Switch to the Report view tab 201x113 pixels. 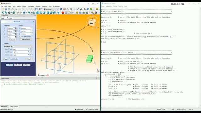coord(4,107)
